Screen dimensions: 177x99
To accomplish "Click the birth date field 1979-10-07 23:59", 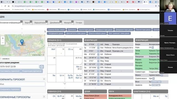I will [19, 67].
